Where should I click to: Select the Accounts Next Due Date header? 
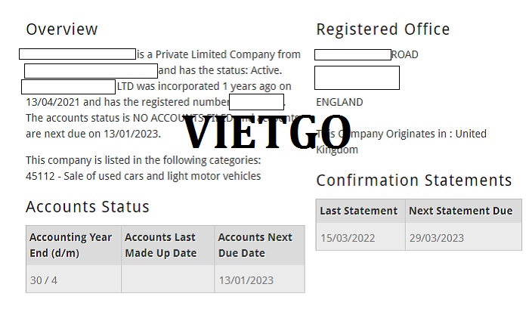259,246
